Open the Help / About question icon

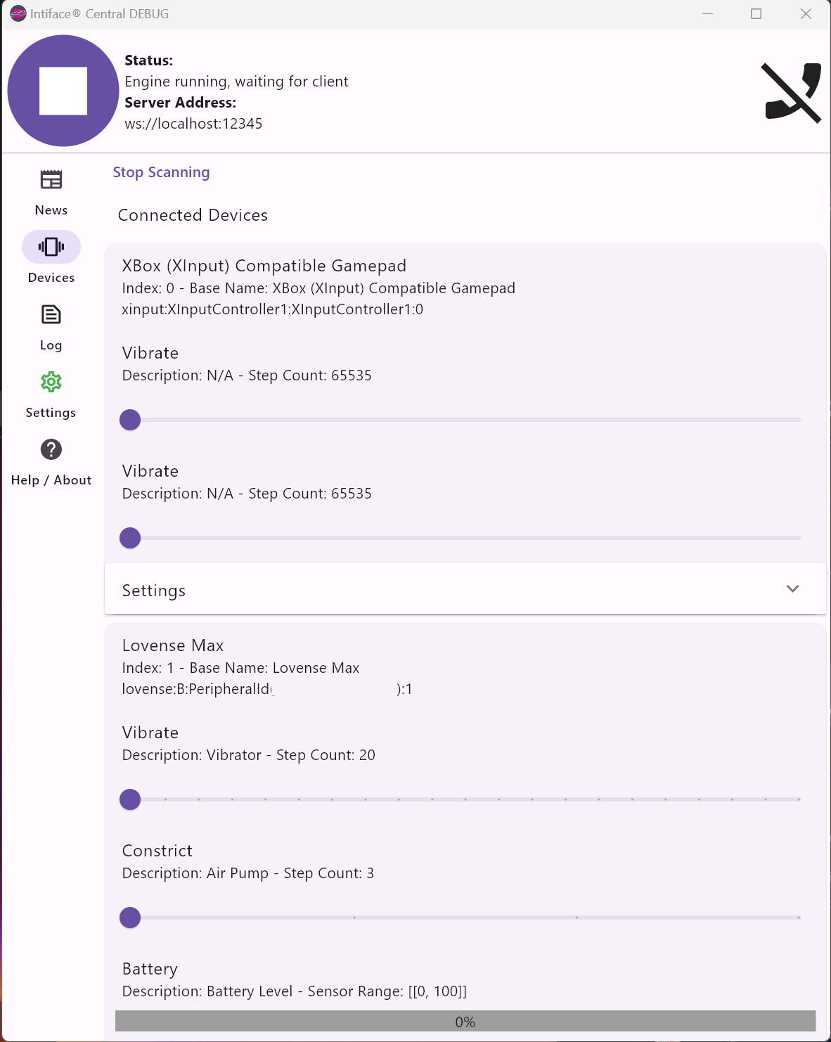[x=51, y=449]
